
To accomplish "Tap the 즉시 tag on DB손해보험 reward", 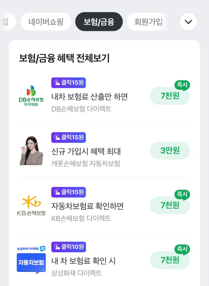I will 182,85.
